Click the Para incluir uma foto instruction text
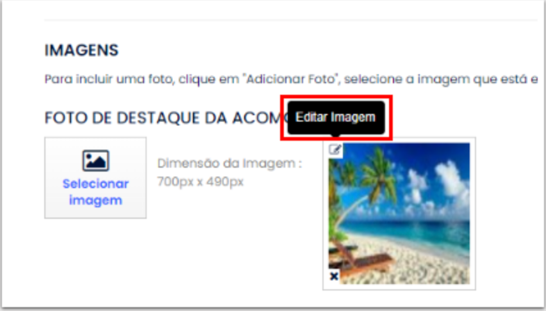This screenshot has width=546, height=311. (x=291, y=79)
